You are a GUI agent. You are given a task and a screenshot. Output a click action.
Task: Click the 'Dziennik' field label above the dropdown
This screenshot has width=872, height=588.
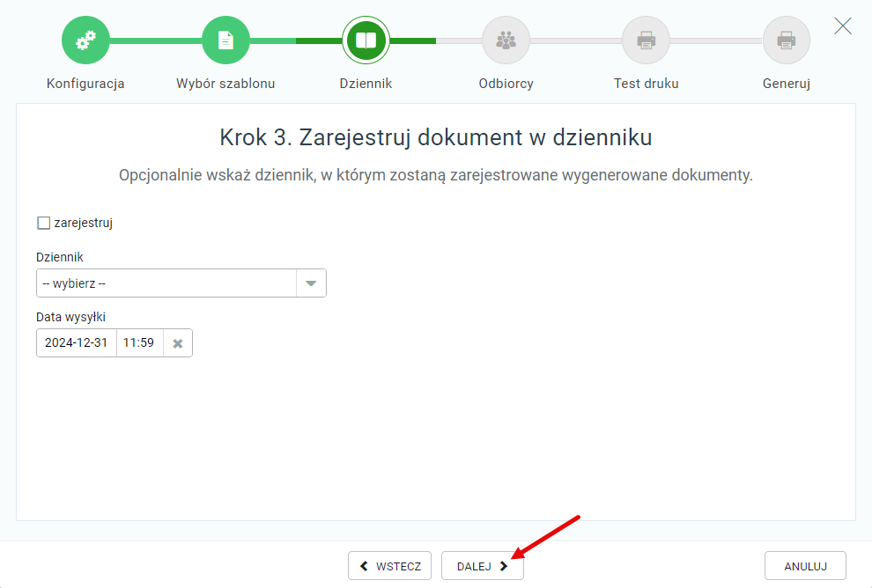(60, 257)
